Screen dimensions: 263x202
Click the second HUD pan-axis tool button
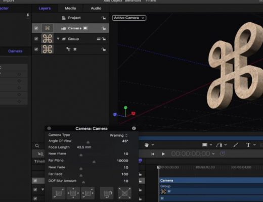(73, 193)
